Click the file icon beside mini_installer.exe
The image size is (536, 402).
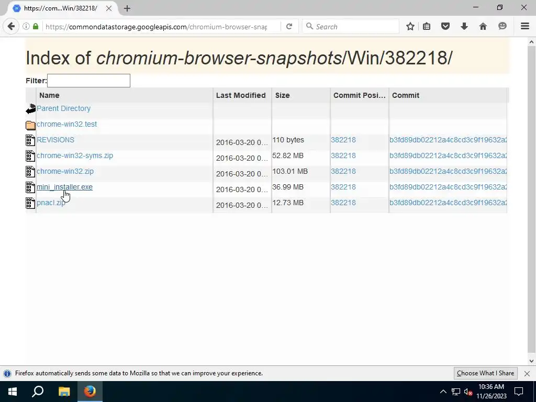30,187
